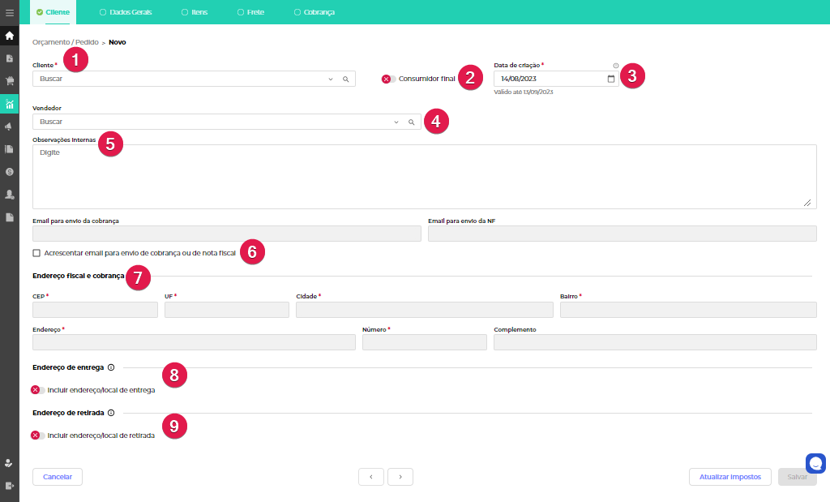Viewport: 830px width, 502px height.
Task: Open the chat support bubble
Action: 815,463
